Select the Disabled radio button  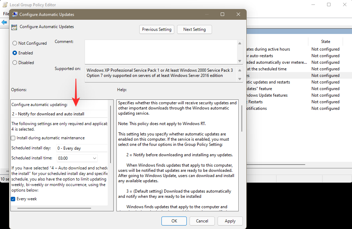tap(15, 63)
